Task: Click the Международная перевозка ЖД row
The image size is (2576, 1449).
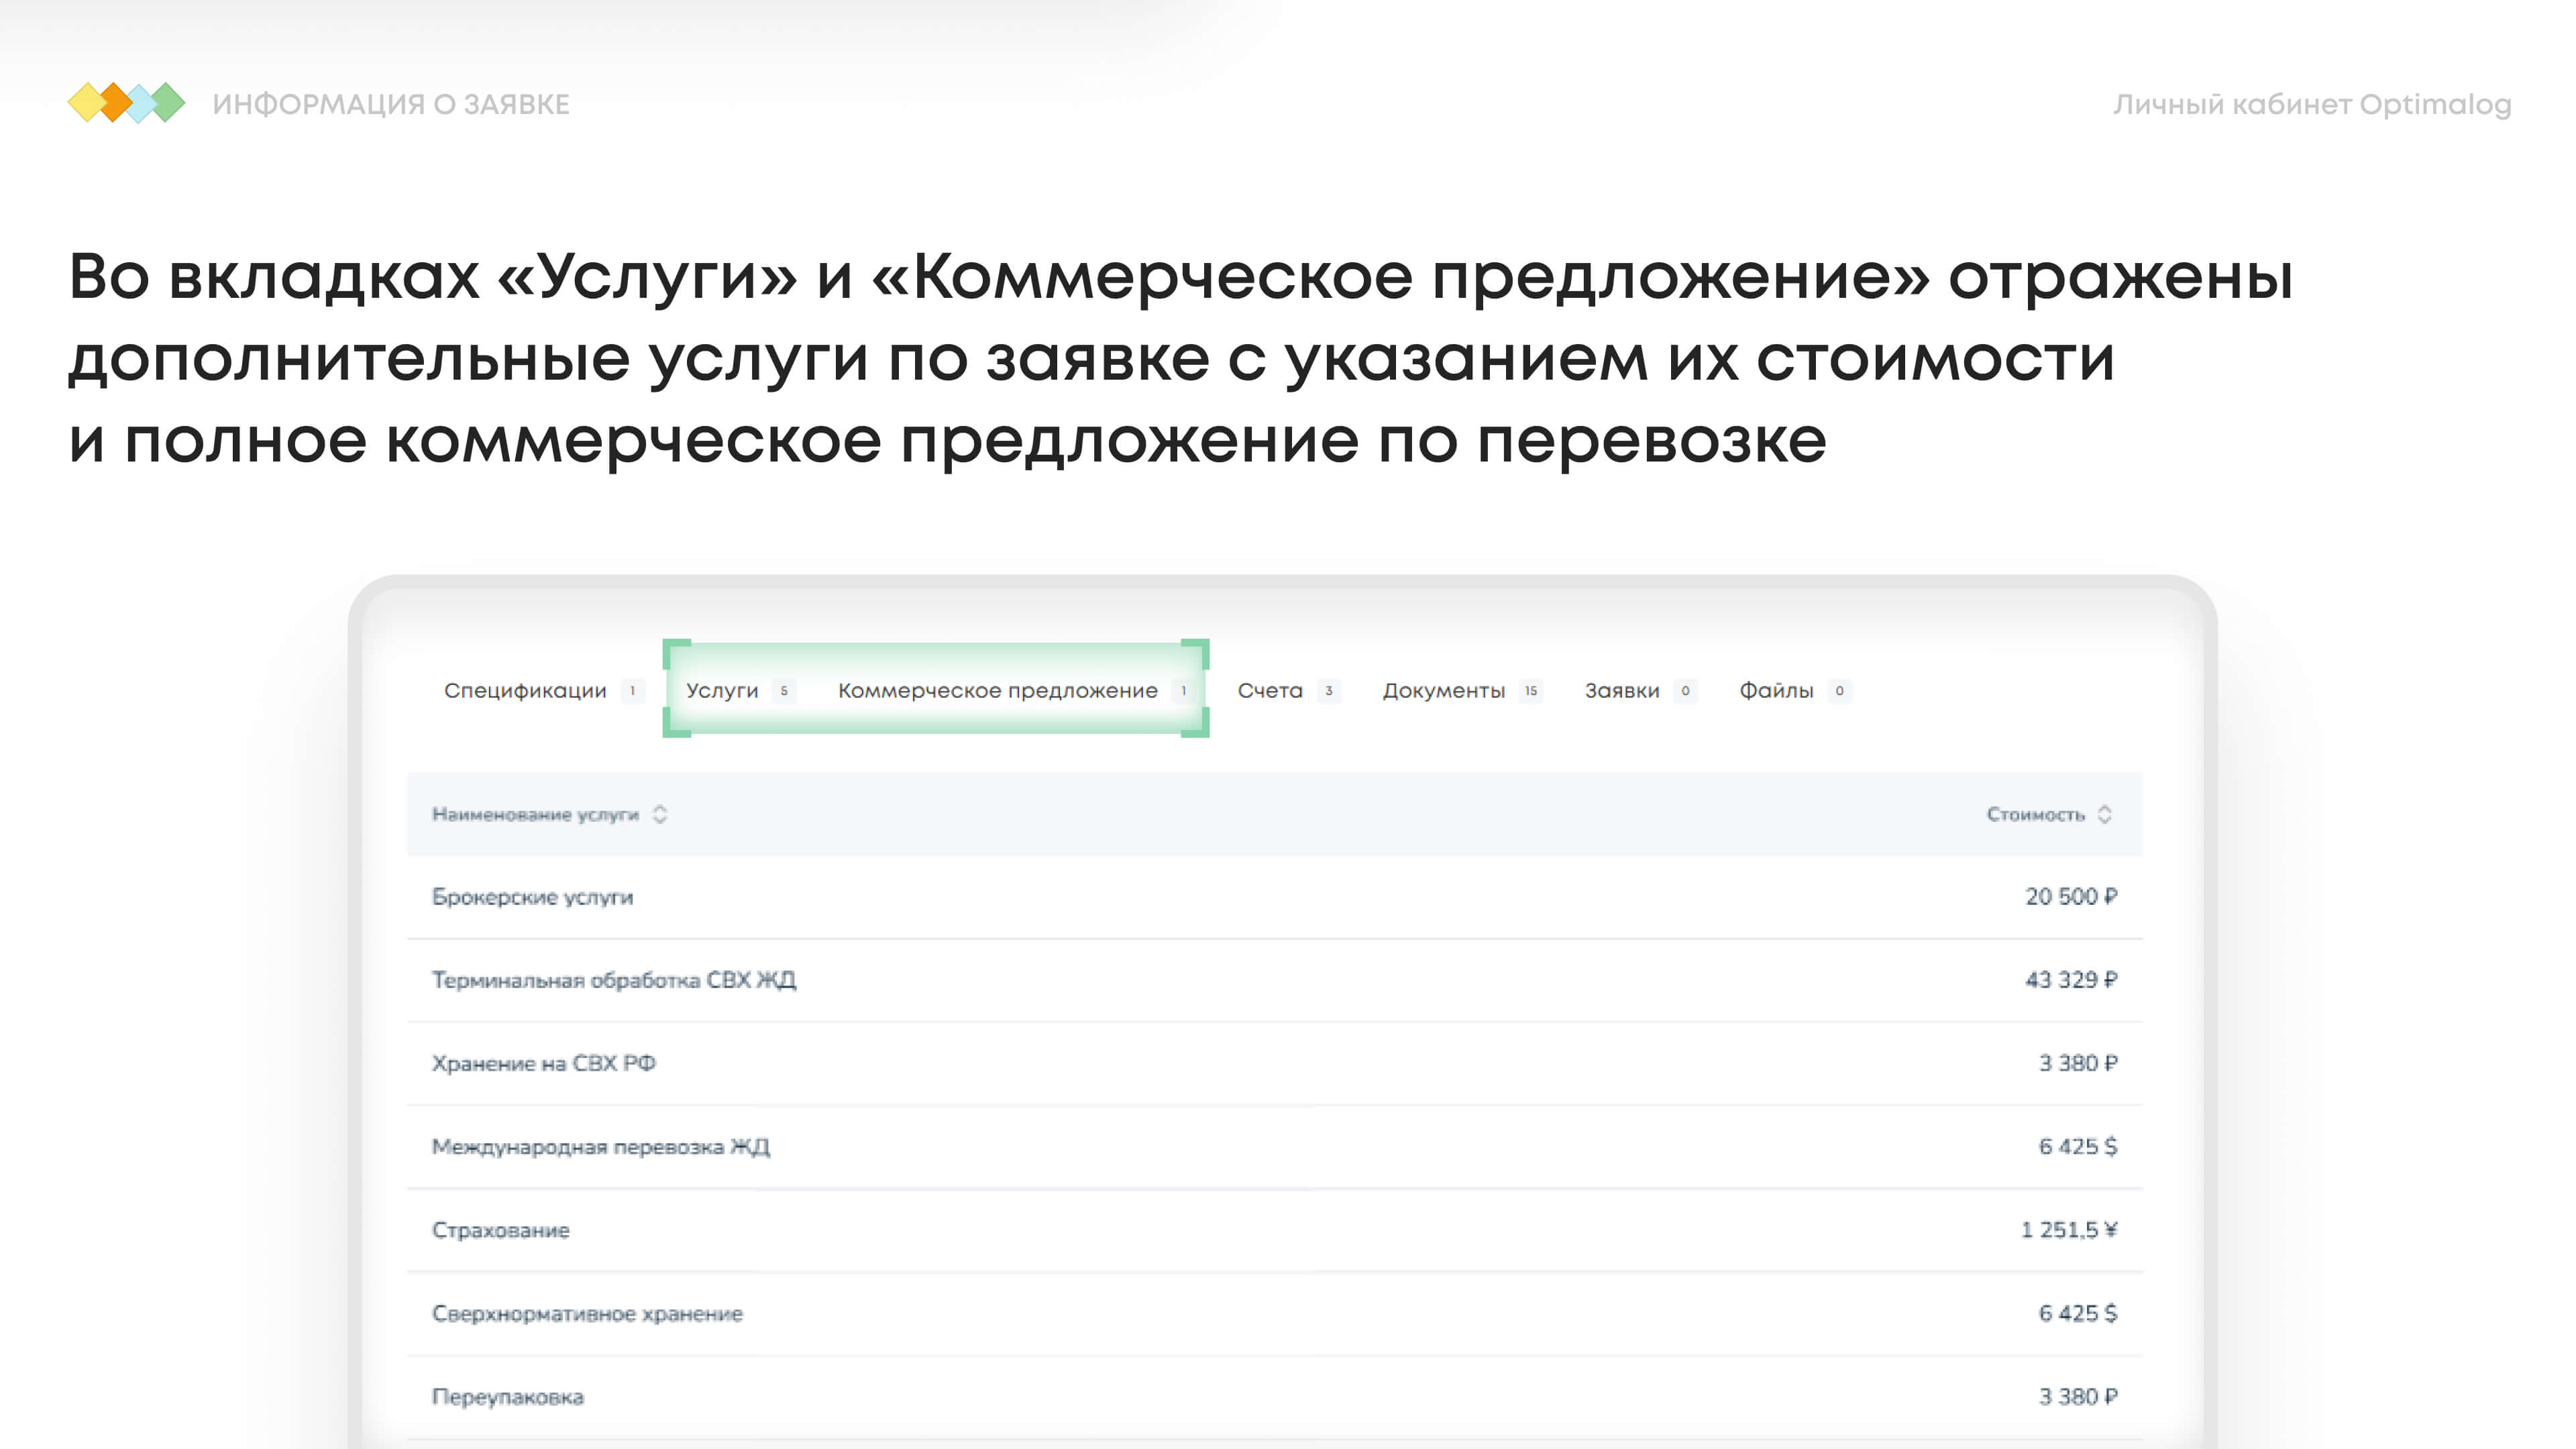Action: [x=600, y=1147]
